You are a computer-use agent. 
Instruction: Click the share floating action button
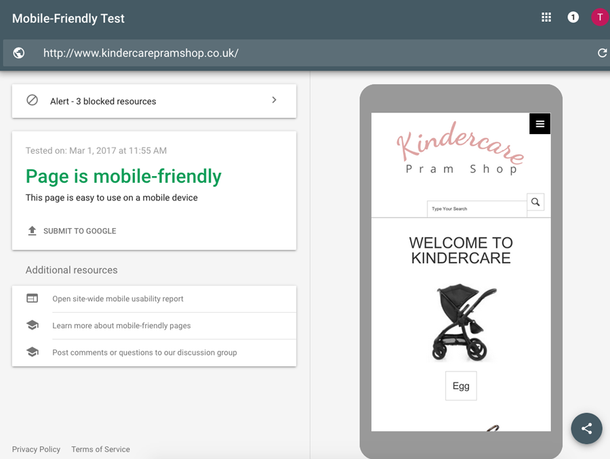(587, 429)
